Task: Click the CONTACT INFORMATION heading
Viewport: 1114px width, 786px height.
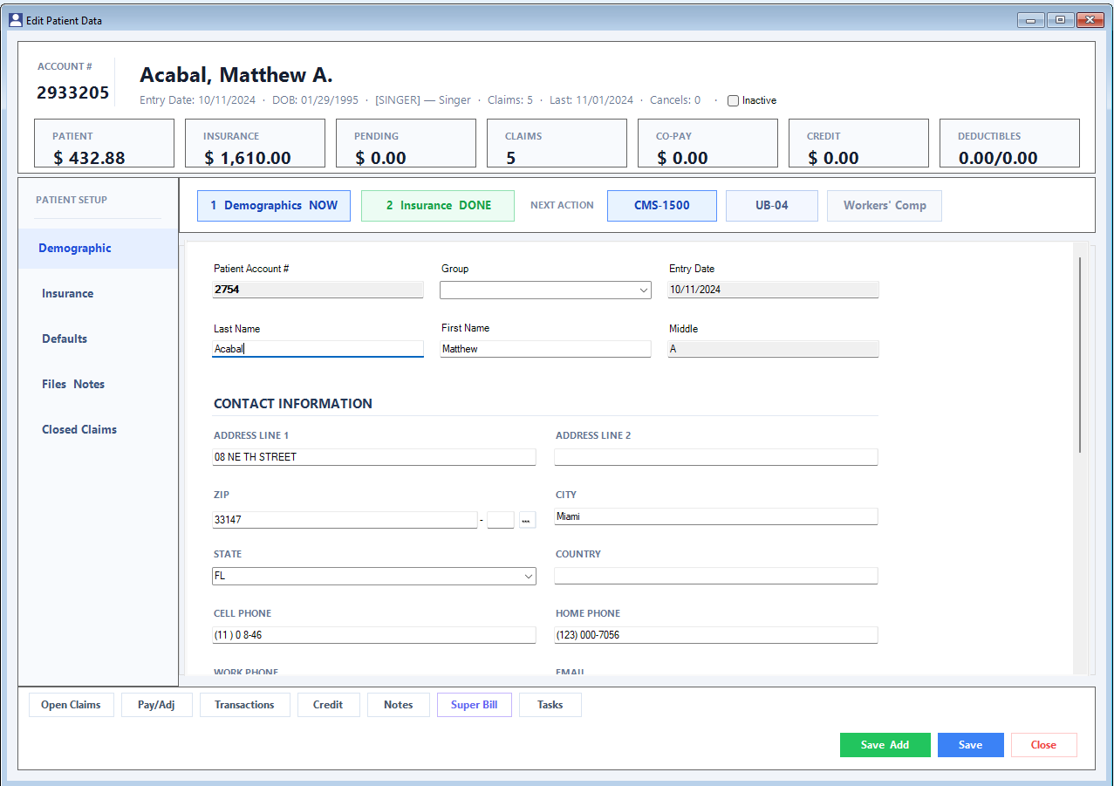Action: [293, 404]
